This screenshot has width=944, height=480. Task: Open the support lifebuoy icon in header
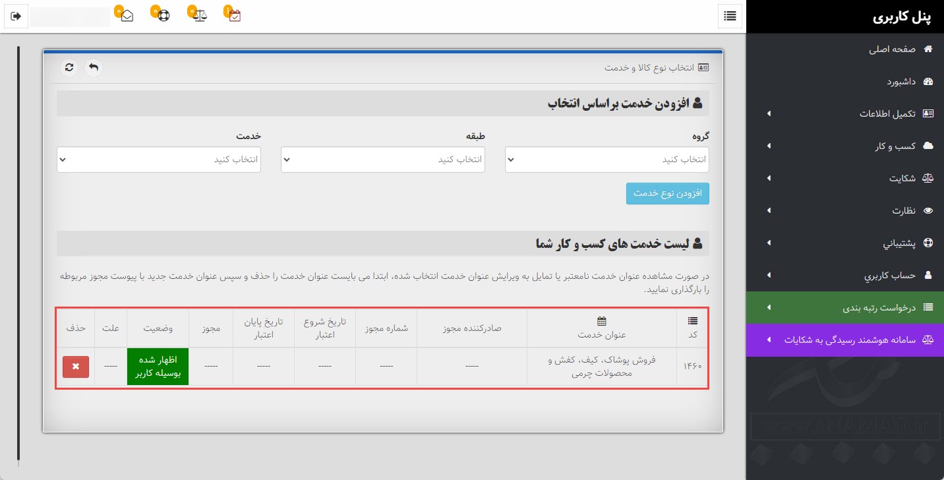point(163,16)
